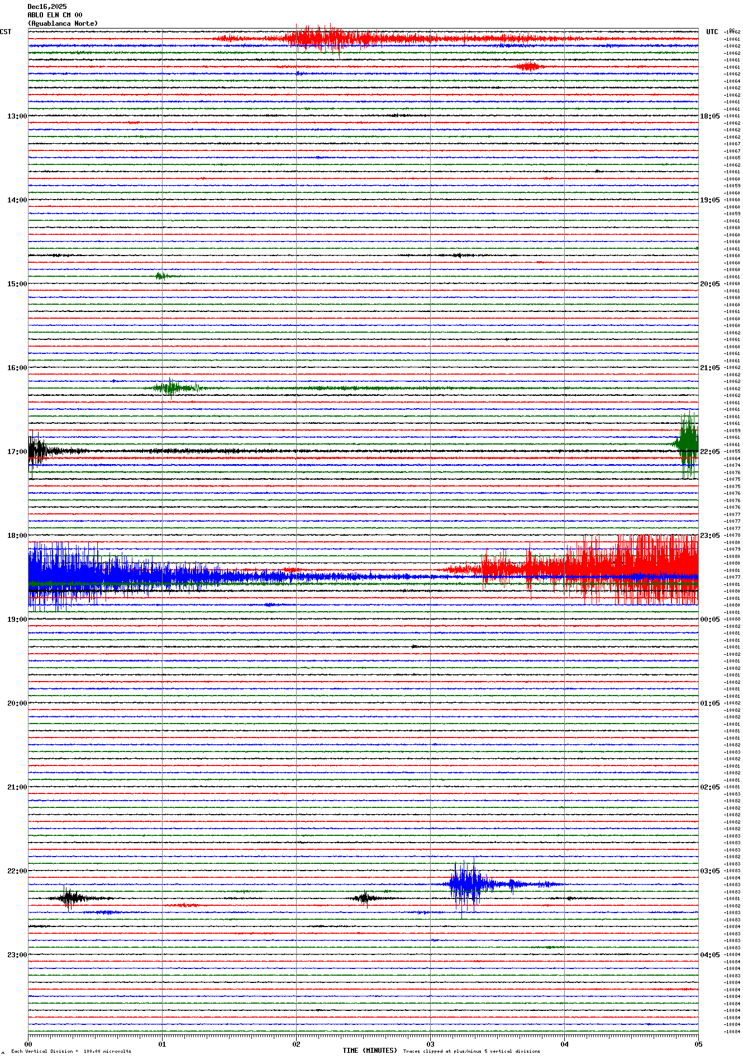Select the 18:00 CST time marker
This screenshot has width=743, height=1059.
tap(17, 536)
